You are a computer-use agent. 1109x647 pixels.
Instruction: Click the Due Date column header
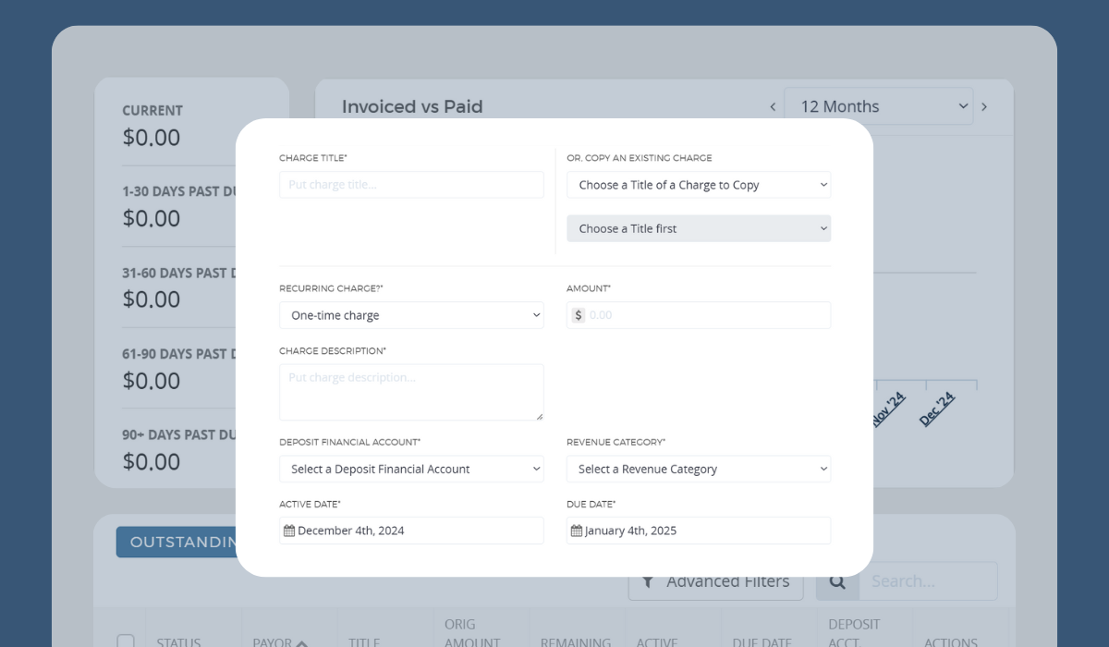point(762,642)
